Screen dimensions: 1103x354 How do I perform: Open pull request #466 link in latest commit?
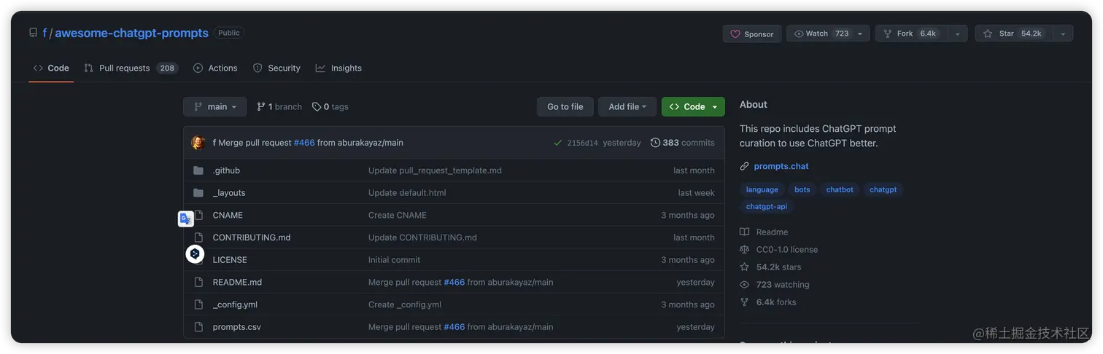(304, 143)
